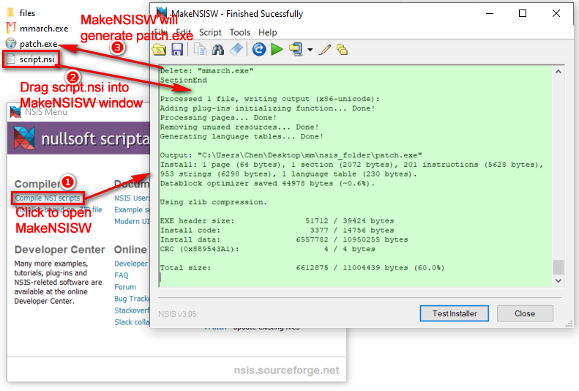Select the script.nsi file icon
Viewport: 579px width, 391px height.
[11, 59]
